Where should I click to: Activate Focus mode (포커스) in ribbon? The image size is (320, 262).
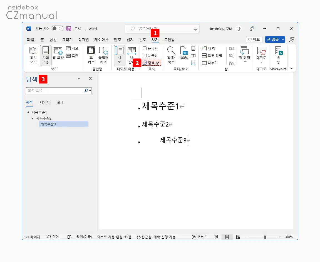pyautogui.click(x=91, y=55)
